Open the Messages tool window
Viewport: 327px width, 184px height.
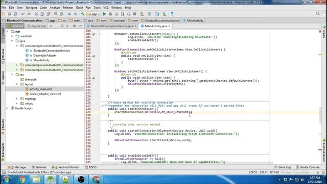coord(17,167)
